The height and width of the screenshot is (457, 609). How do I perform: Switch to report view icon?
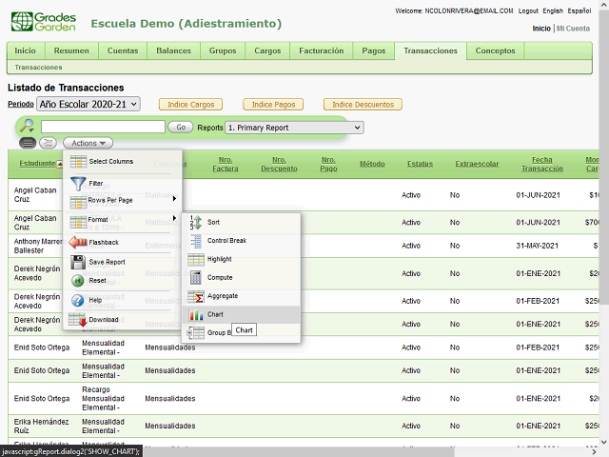coord(28,143)
